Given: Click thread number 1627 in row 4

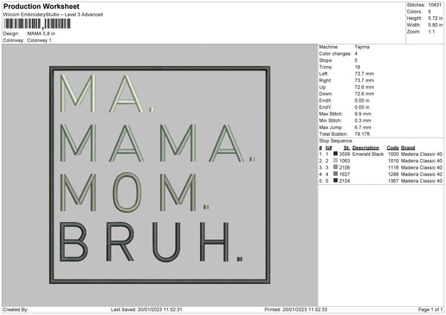Looking at the screenshot, I should click(344, 175).
